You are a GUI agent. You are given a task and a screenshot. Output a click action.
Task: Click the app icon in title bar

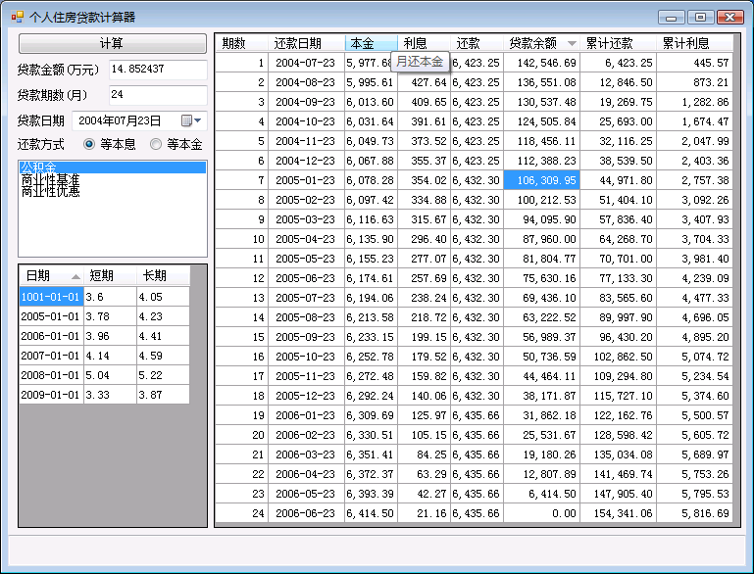click(16, 17)
